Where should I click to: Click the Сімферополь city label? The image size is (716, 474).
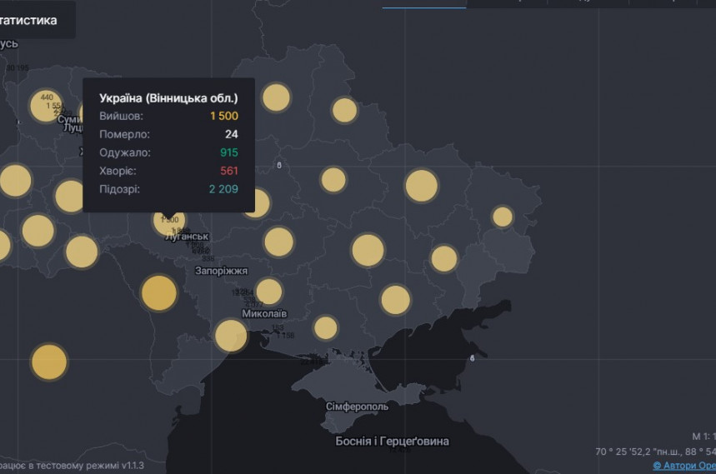[357, 407]
